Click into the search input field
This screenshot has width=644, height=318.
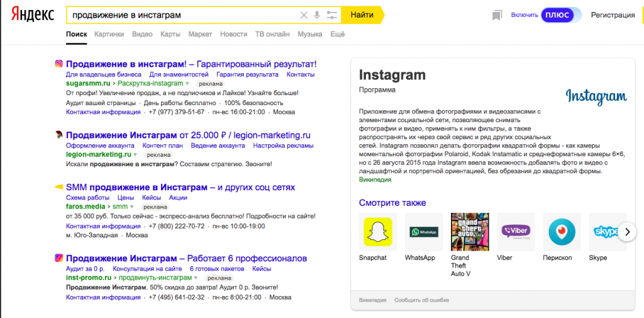182,15
